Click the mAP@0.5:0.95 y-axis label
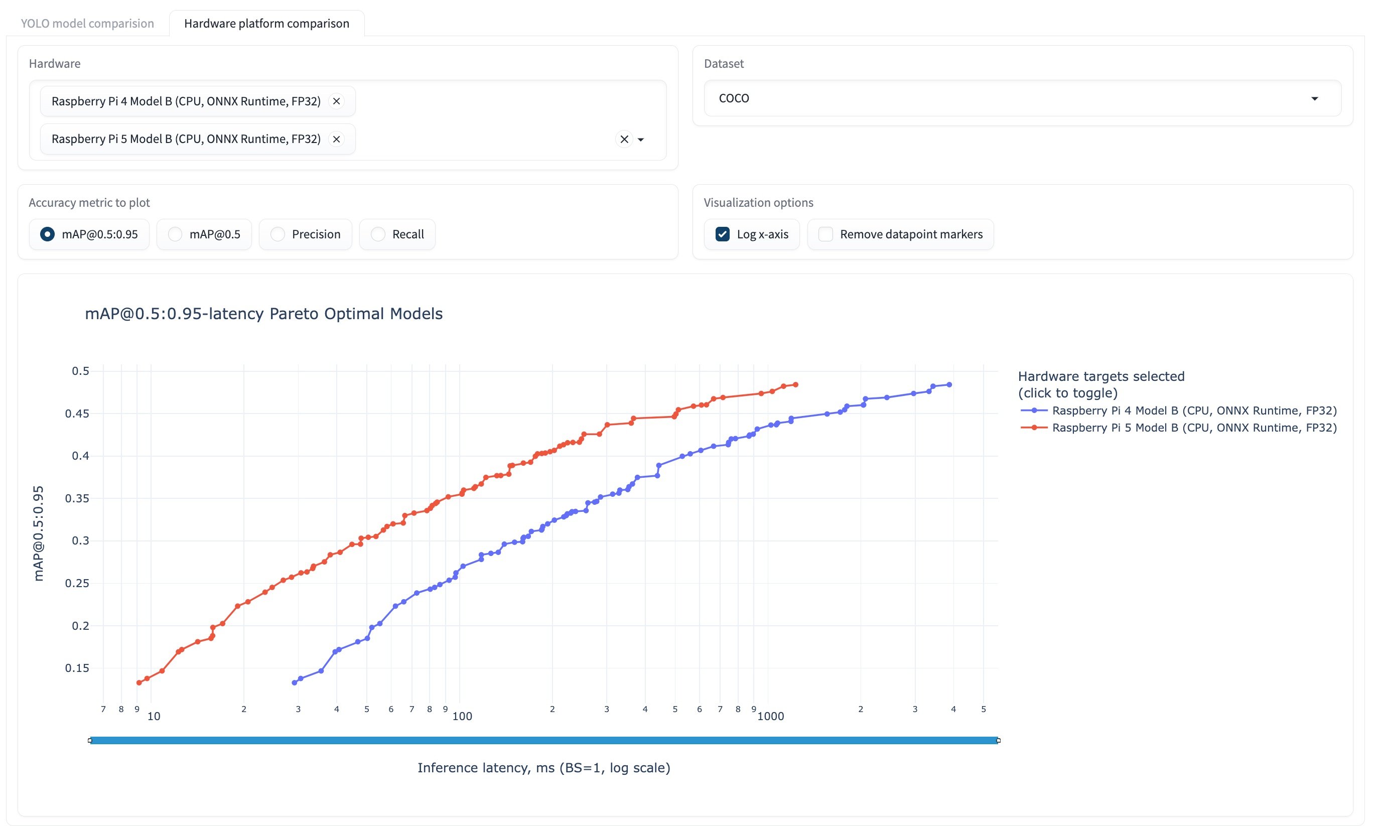 coord(39,534)
